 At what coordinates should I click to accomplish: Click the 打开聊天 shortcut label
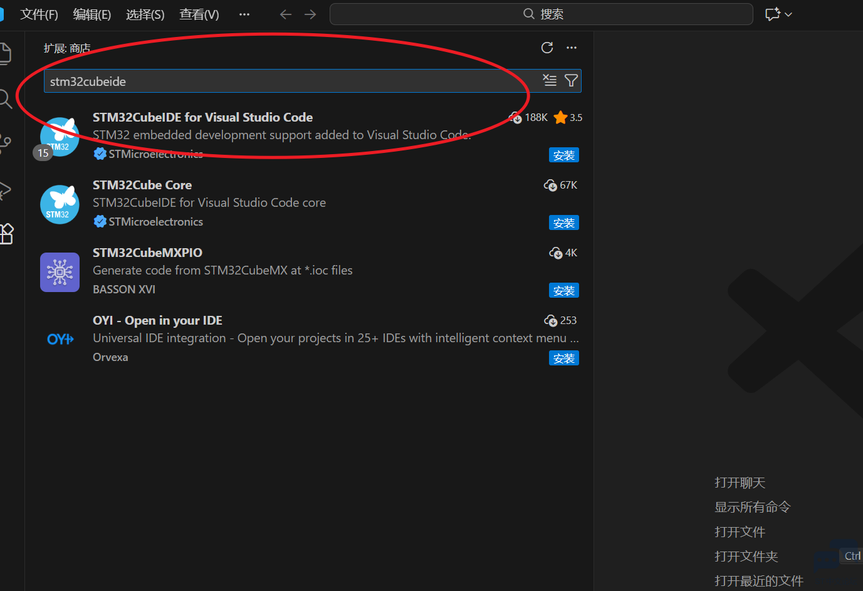[x=740, y=483]
